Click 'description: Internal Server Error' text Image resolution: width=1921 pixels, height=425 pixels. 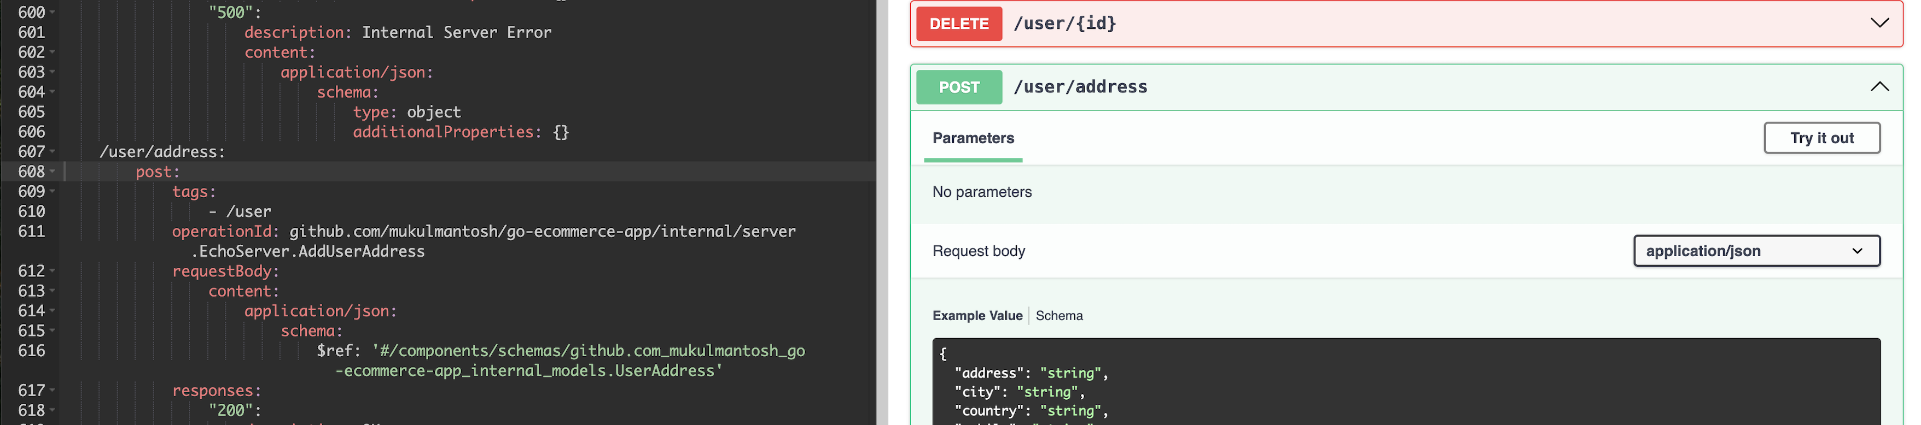[398, 32]
